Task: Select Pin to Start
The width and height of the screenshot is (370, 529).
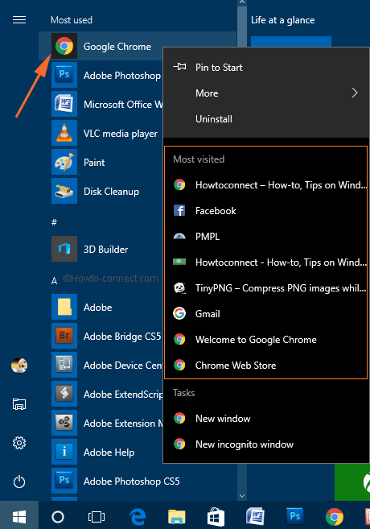Action: 266,67
